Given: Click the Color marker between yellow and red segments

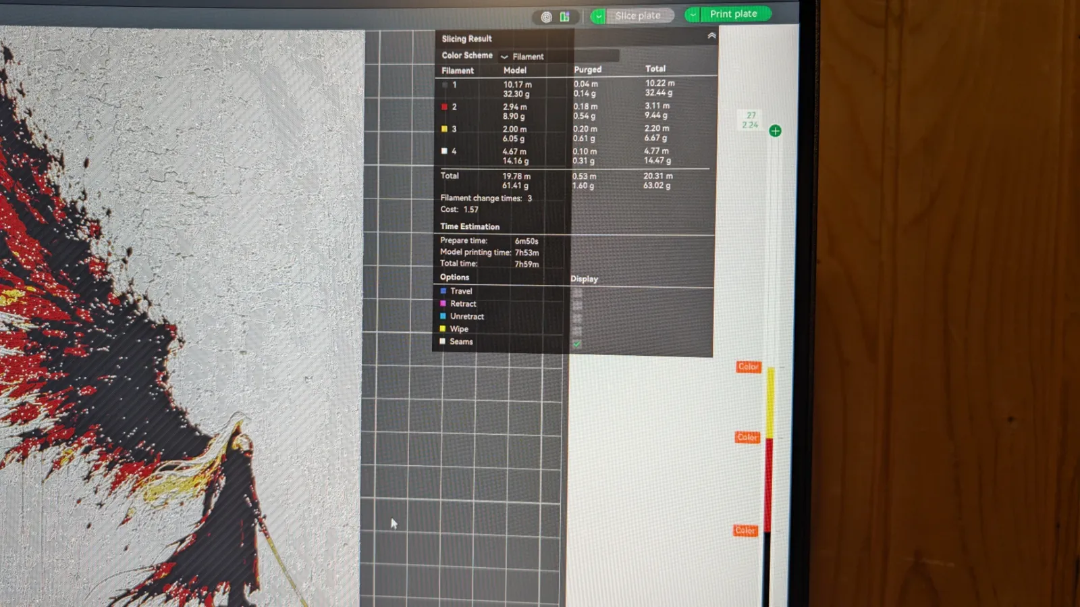Looking at the screenshot, I should click(747, 438).
